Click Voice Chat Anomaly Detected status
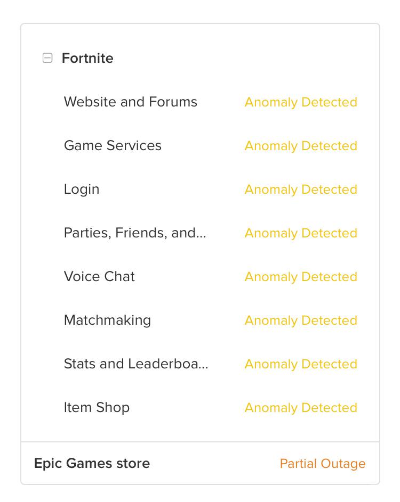Viewport: 400px width, 502px height. click(x=301, y=277)
